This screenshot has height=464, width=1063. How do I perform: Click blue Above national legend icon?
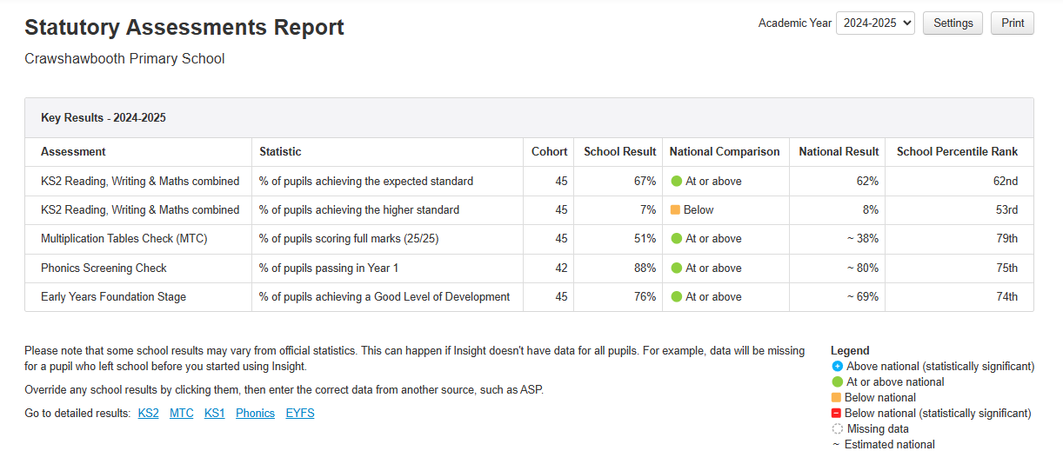click(x=837, y=367)
